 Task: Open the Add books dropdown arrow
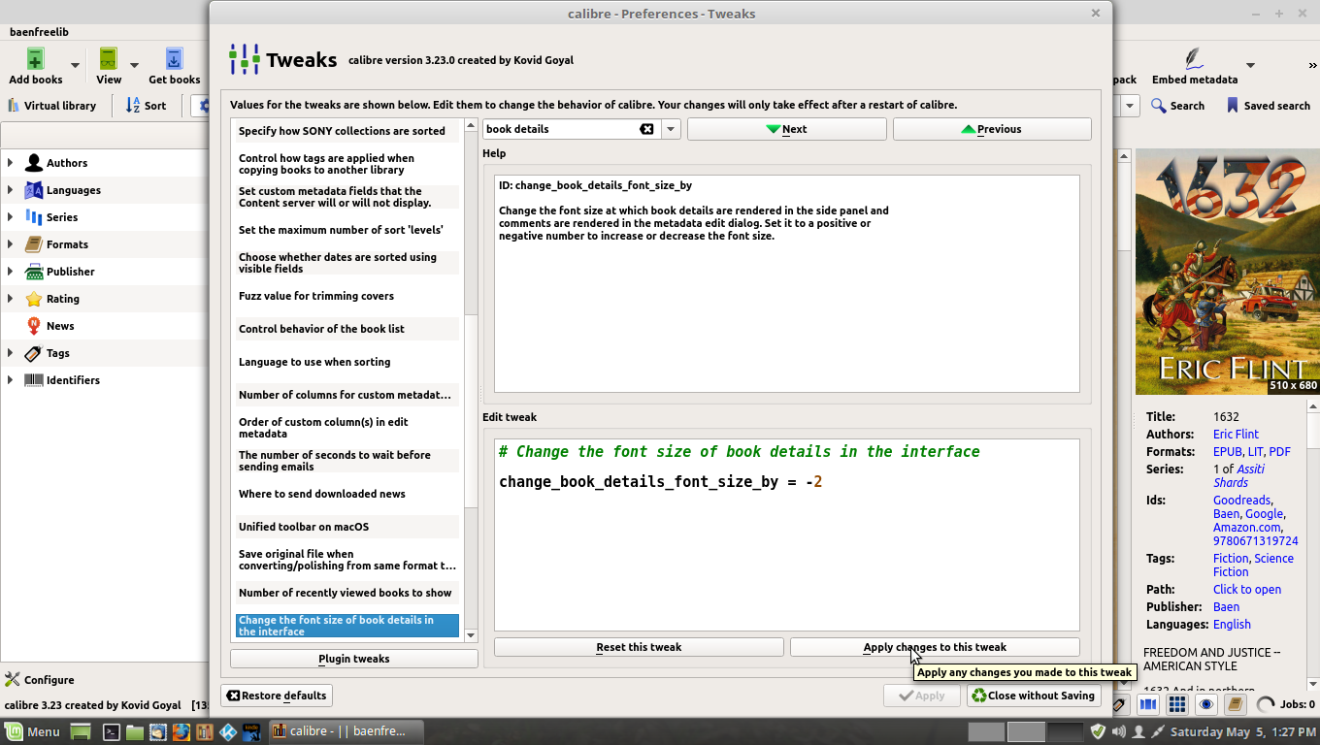75,66
